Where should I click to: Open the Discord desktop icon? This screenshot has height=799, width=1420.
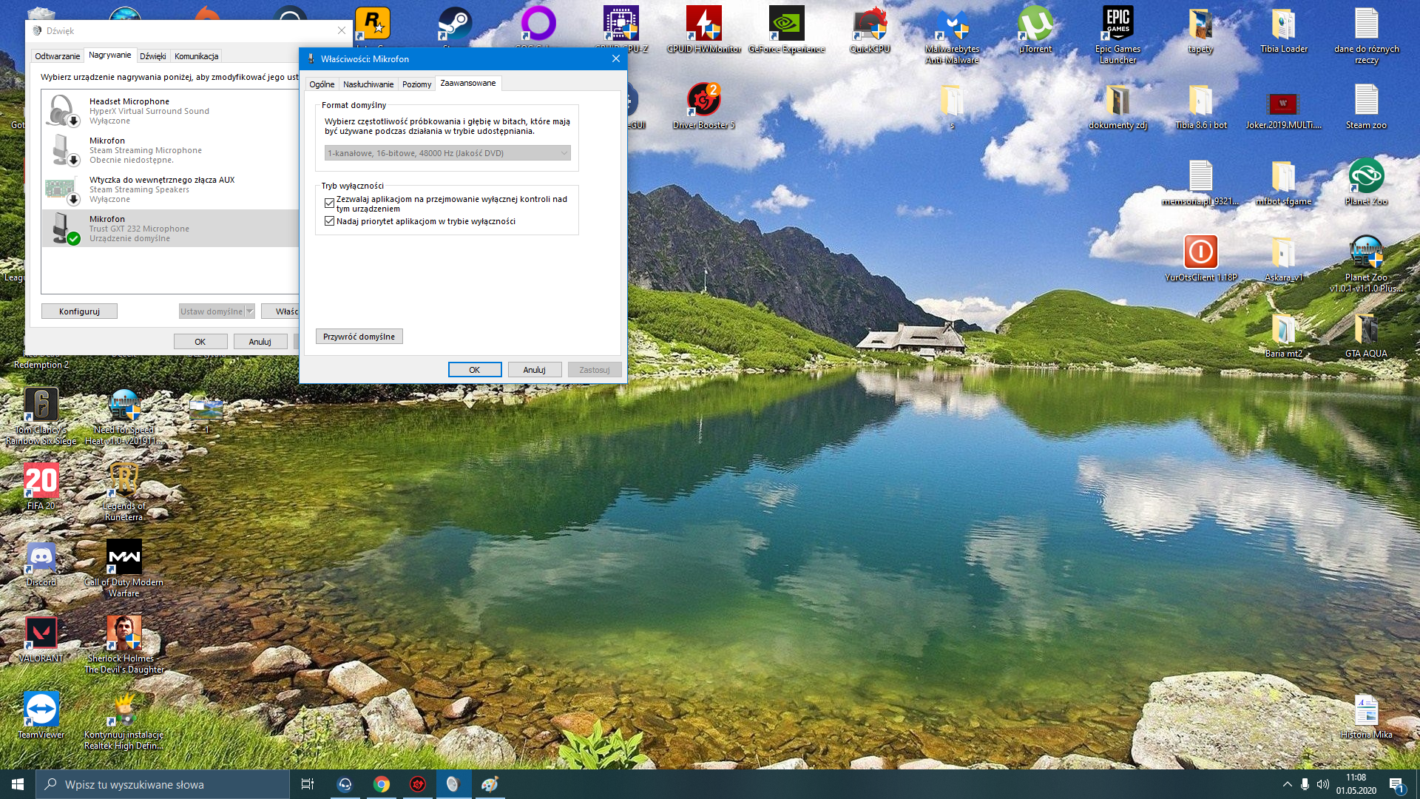point(41,559)
